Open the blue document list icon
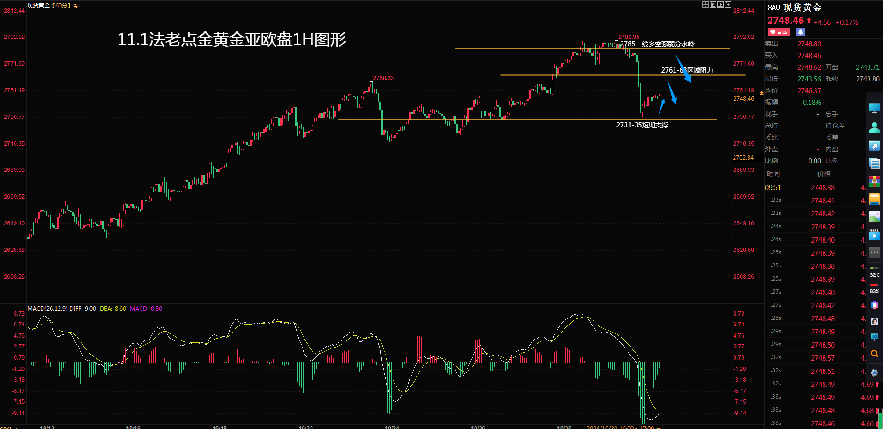This screenshot has width=883, height=429. pyautogui.click(x=875, y=163)
